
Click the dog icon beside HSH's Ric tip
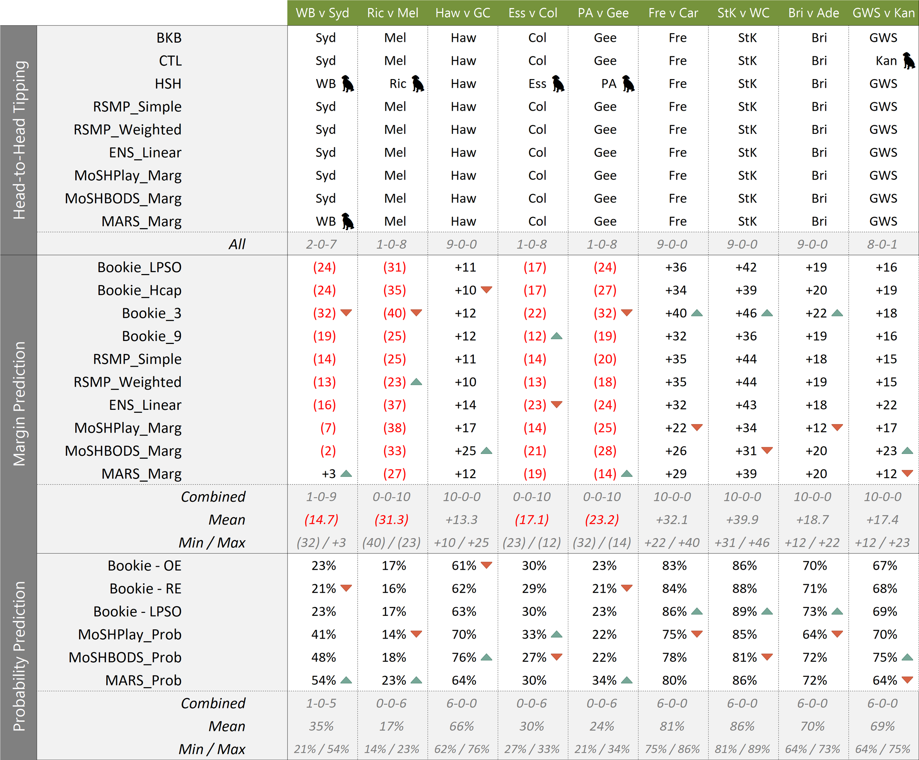click(x=418, y=84)
